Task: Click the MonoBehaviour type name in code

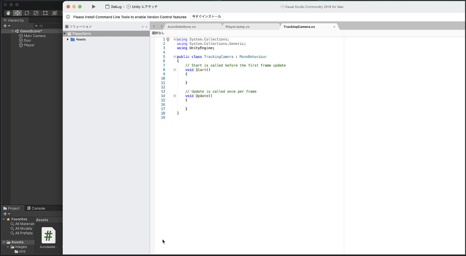Action: (253, 57)
